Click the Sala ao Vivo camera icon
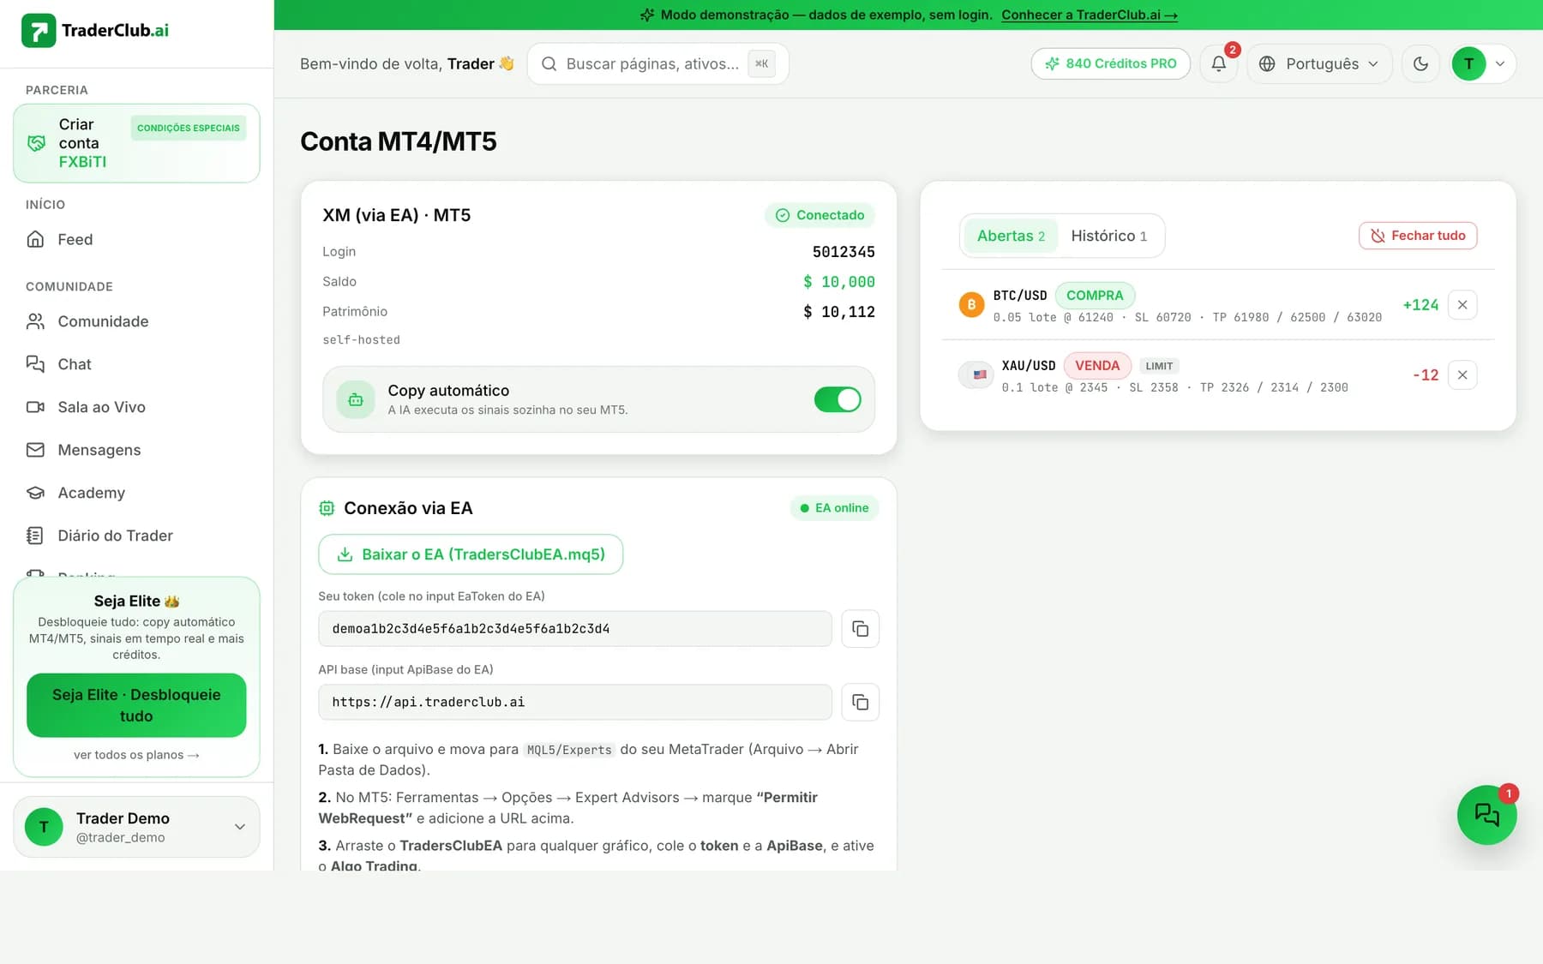Screen dimensions: 1543x964 pyautogui.click(x=35, y=407)
